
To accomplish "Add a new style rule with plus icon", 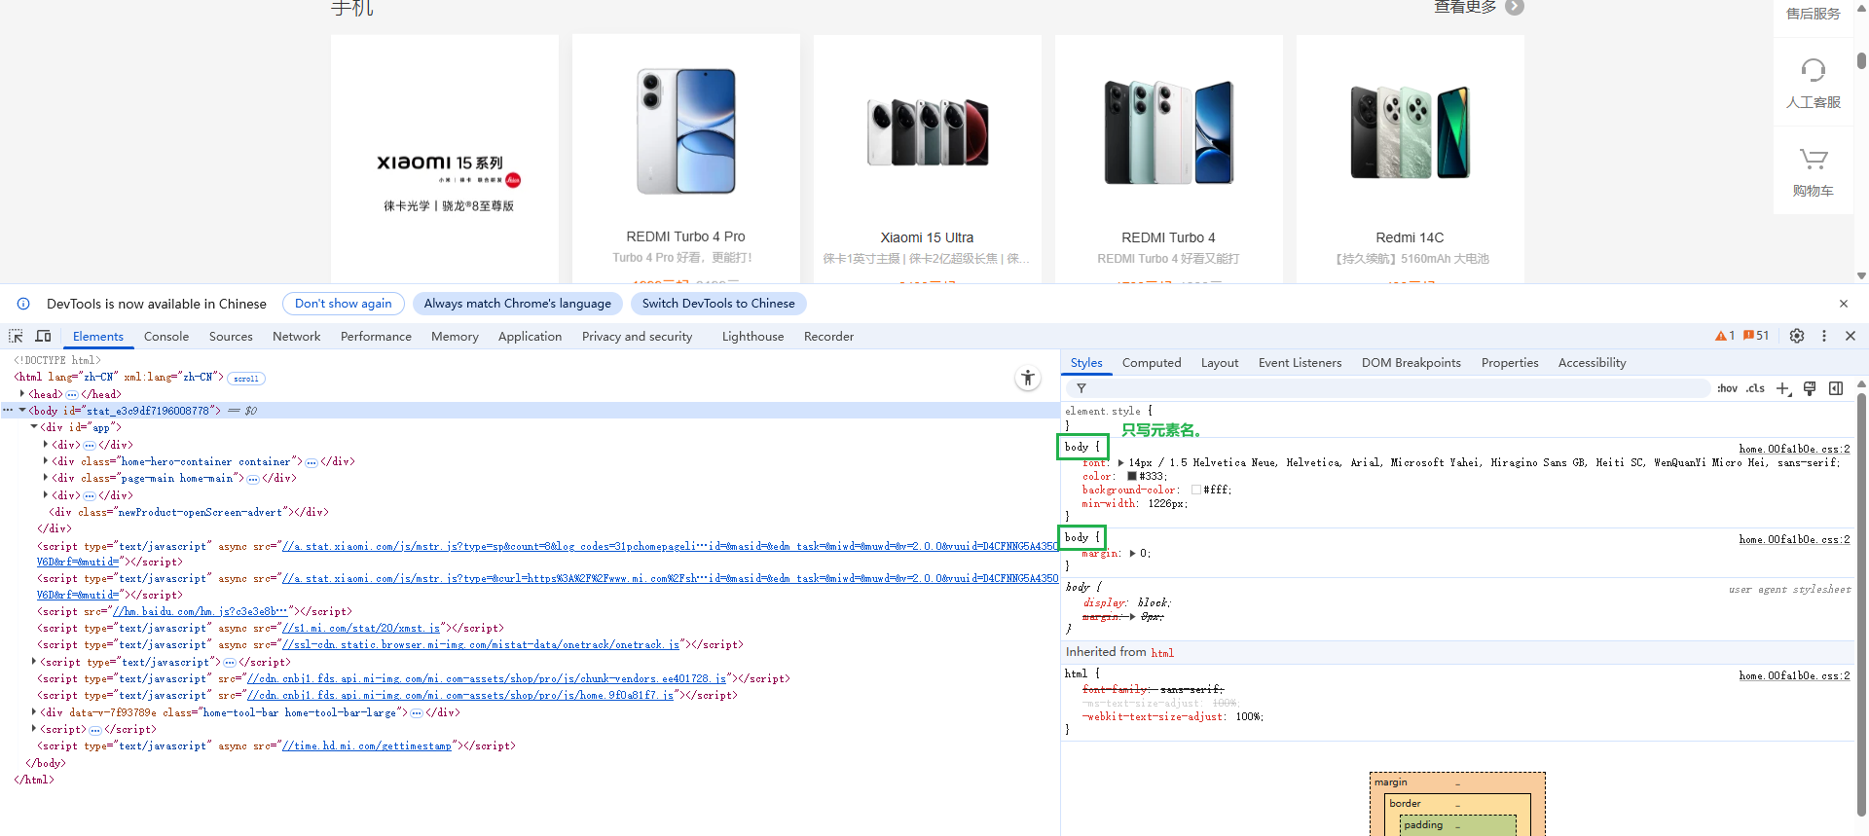I will (x=1783, y=388).
